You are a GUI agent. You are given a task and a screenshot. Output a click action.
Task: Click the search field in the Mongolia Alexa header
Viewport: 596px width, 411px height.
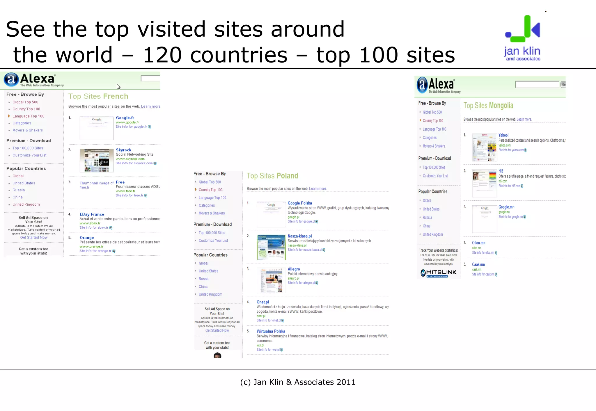pos(537,84)
